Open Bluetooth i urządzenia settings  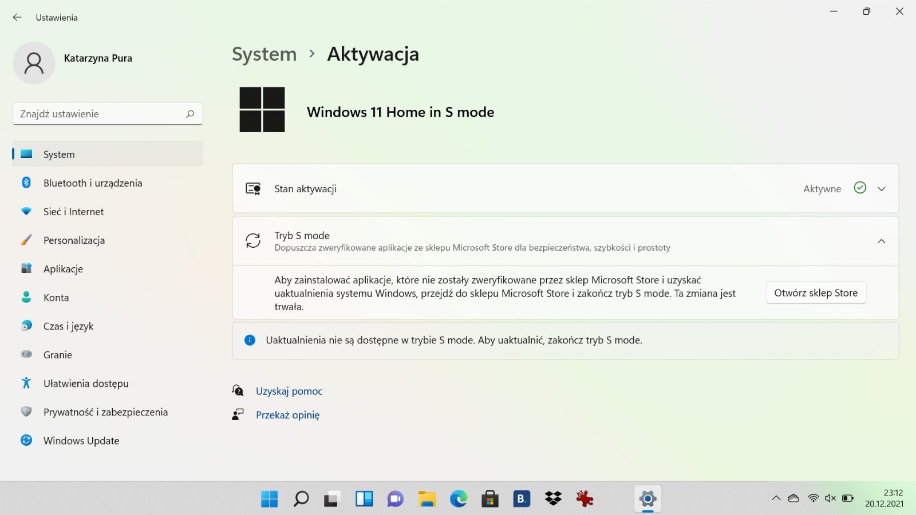pyautogui.click(x=108, y=183)
